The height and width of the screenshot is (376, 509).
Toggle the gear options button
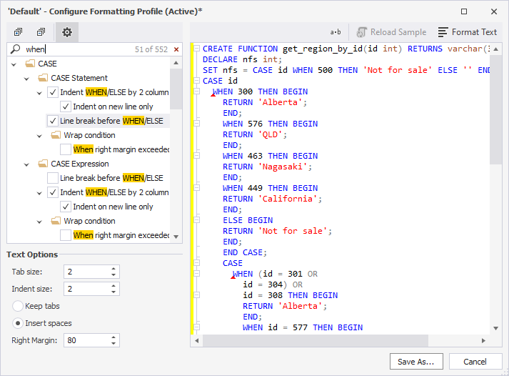(67, 32)
